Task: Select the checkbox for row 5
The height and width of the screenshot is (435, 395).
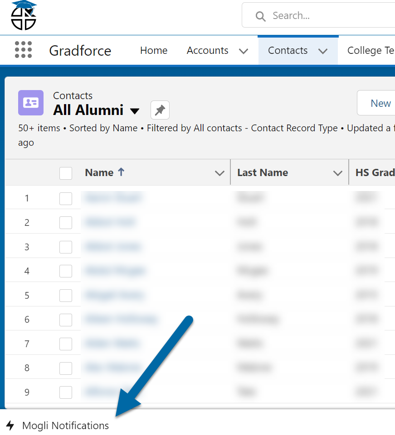Action: [66, 296]
